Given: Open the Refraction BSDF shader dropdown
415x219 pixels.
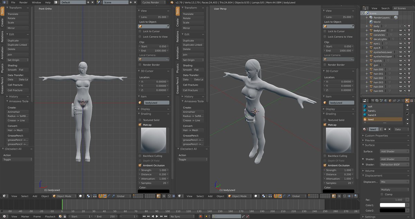Looking at the screenshot, I should [394, 164].
